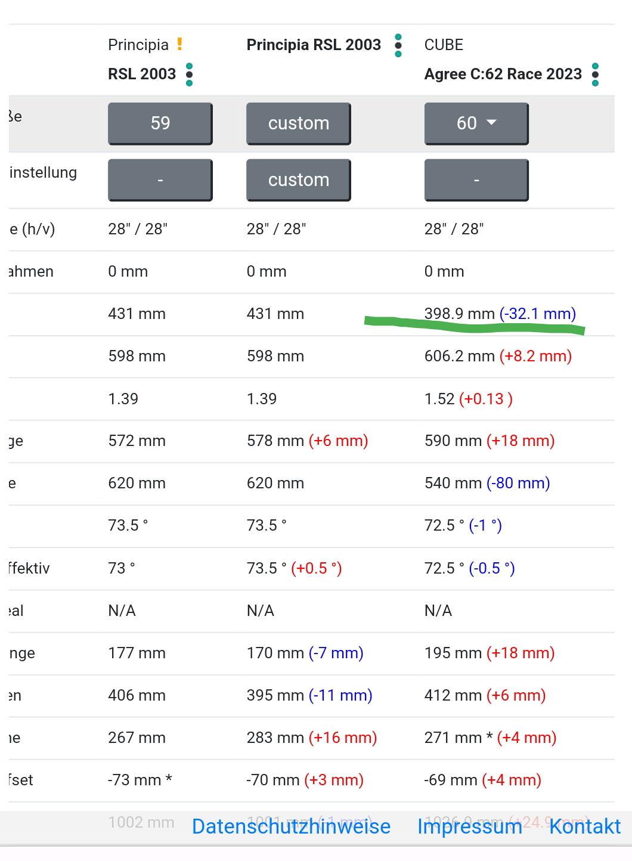Expand the size 60 dropdown
Image resolution: width=632 pixels, height=861 pixels.
pos(476,123)
